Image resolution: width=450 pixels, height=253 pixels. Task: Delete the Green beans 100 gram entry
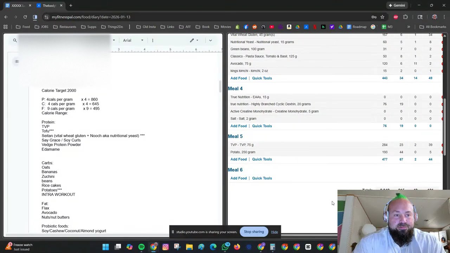coord(442,49)
